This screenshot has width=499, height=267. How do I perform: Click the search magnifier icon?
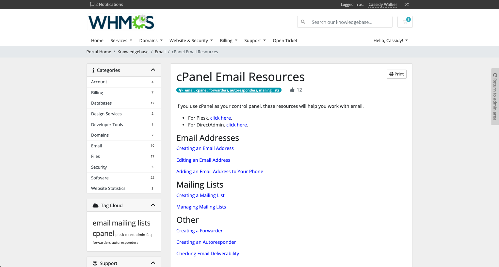pos(303,22)
